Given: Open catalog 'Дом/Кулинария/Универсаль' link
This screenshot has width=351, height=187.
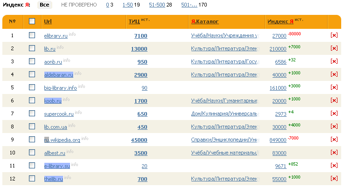Looking at the screenshot, I should tap(225, 114).
